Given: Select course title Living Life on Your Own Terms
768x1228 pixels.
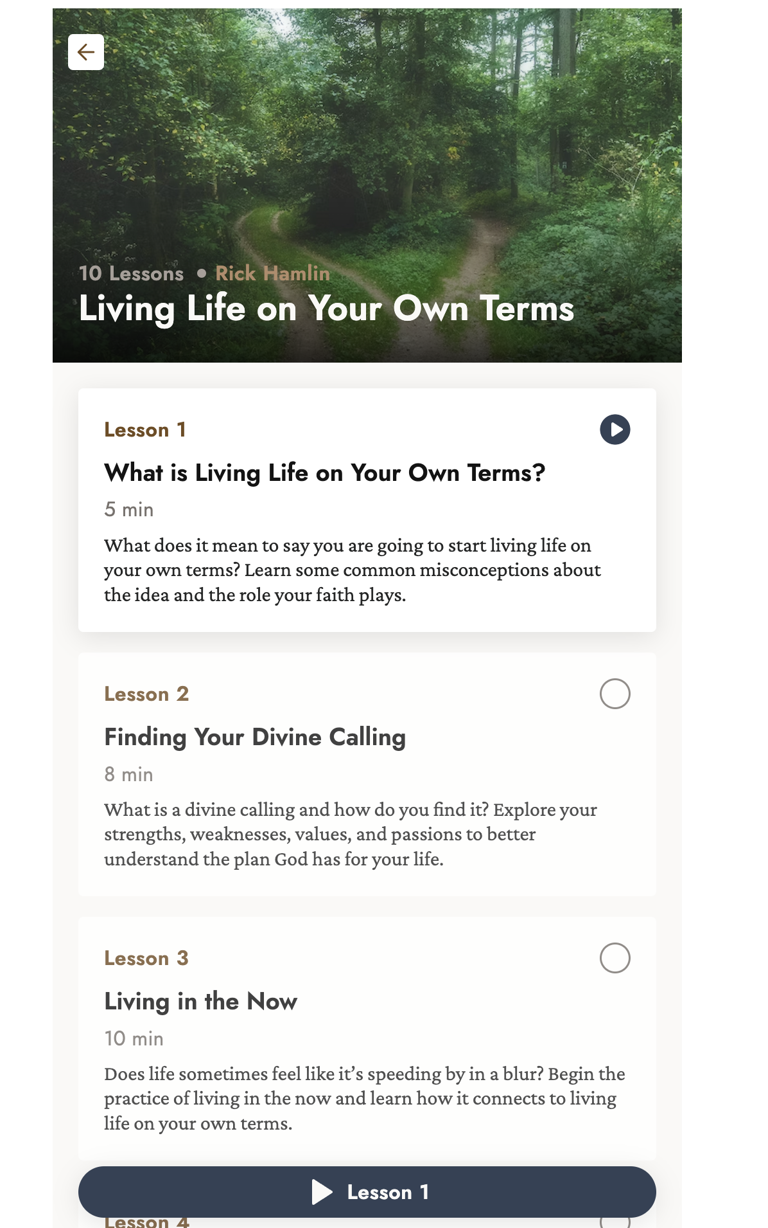Looking at the screenshot, I should pyautogui.click(x=326, y=309).
